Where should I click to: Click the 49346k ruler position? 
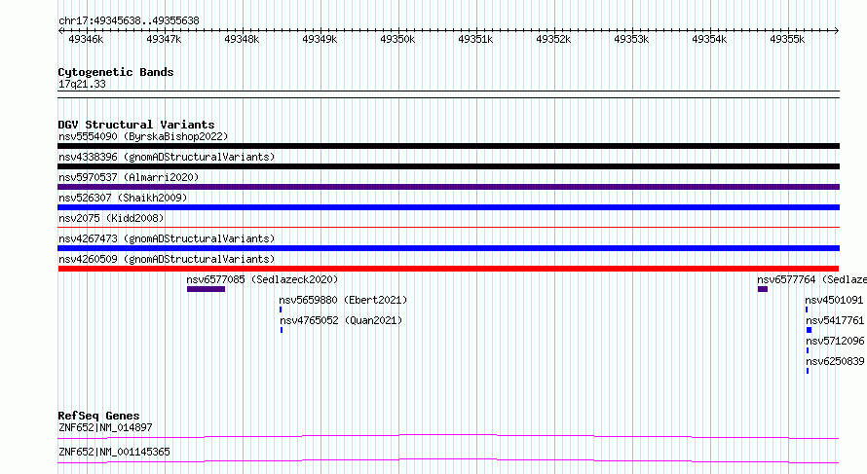pyautogui.click(x=86, y=39)
